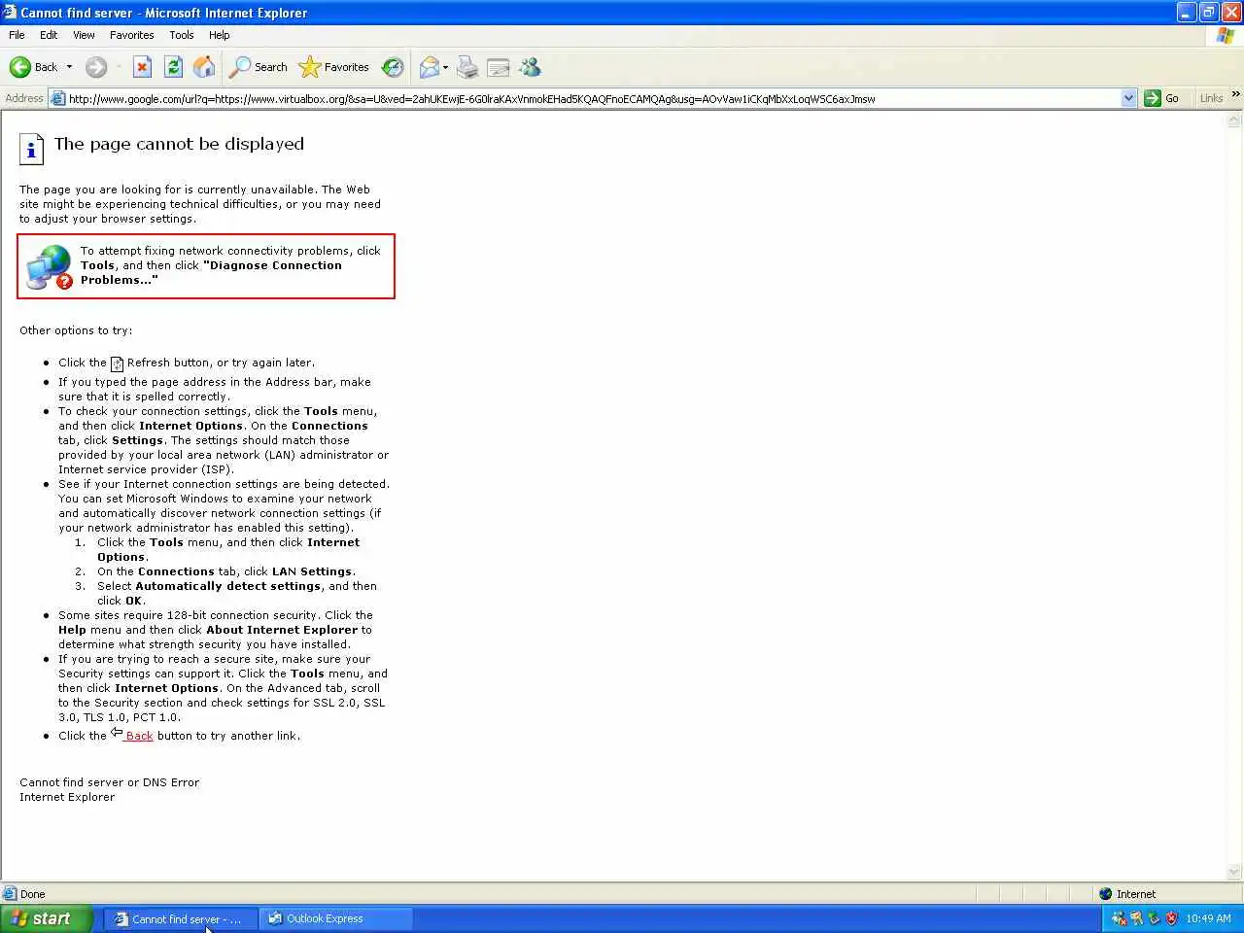Screen dimensions: 1244x933
Task: Open the History toolbar icon
Action: 393,67
